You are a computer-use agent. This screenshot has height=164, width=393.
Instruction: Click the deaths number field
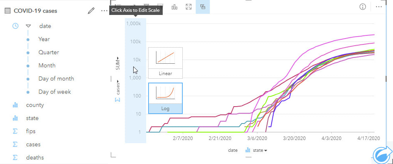tap(35, 157)
